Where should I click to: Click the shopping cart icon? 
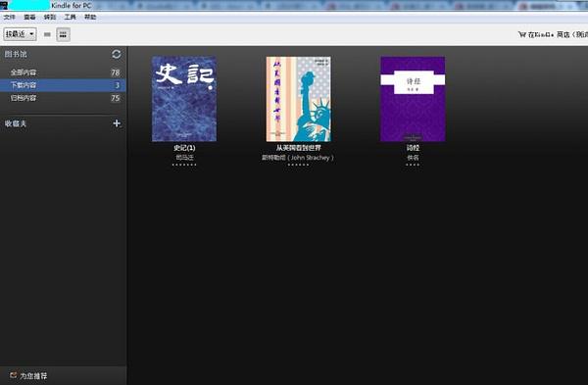tap(522, 34)
